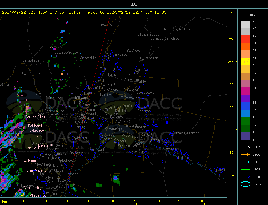Click the 'Lucila' map label
Image resolution: width=268 pixels, height=205 pixels.
pyautogui.click(x=33, y=136)
